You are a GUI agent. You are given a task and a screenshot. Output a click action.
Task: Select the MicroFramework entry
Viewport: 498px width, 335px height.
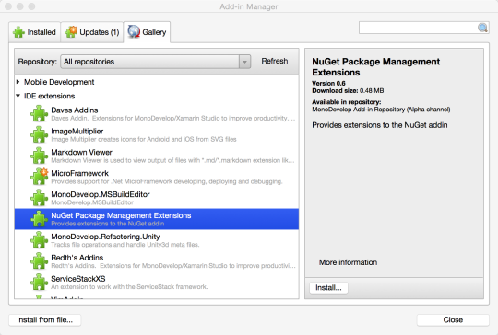point(157,177)
